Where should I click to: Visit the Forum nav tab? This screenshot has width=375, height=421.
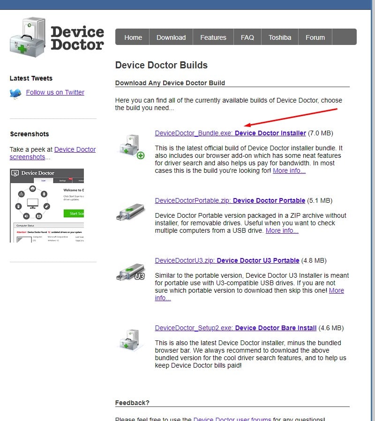[315, 37]
